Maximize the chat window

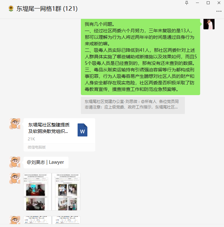click(208, 3)
